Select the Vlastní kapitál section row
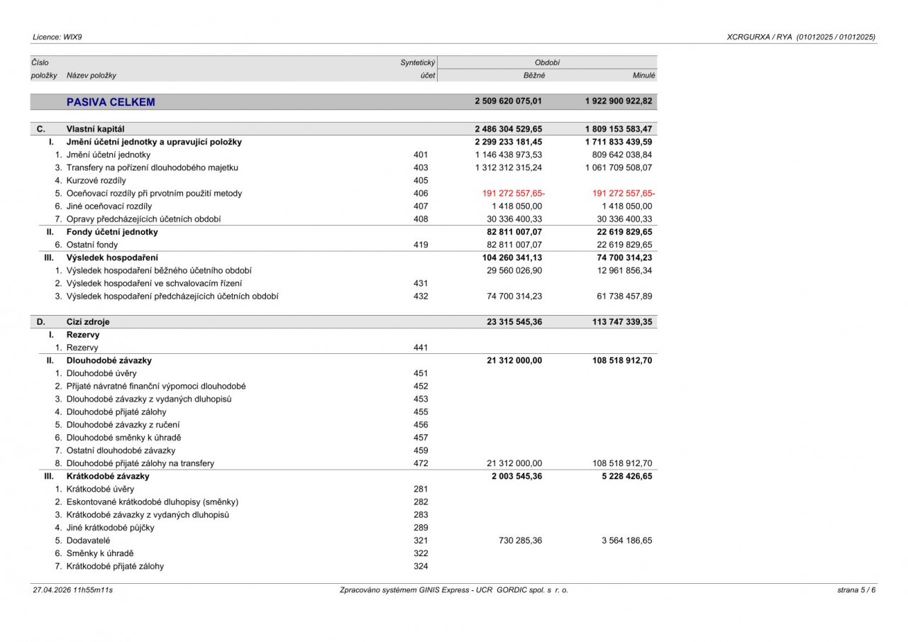The height and width of the screenshot is (642, 908). point(343,129)
